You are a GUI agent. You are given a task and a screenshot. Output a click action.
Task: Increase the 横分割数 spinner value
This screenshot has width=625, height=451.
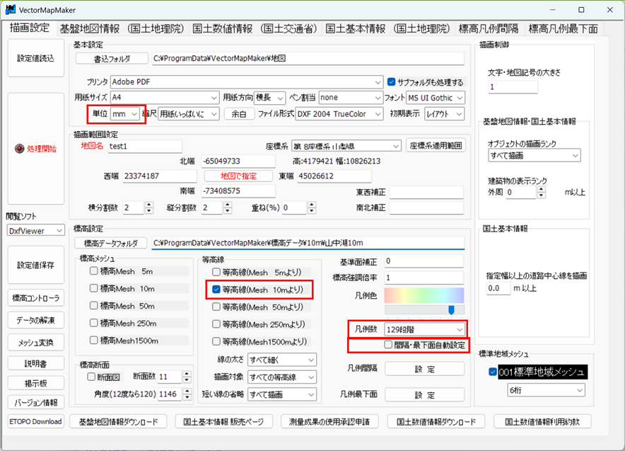click(148, 205)
